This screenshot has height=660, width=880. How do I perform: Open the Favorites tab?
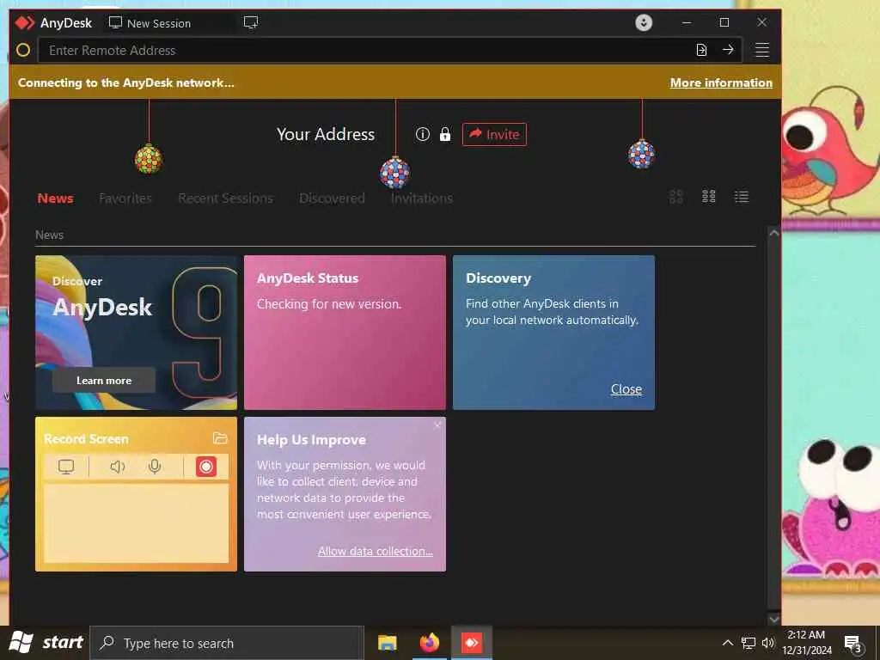[125, 199]
